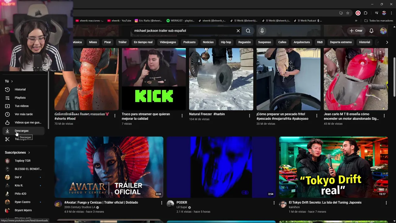Image resolution: width=396 pixels, height=223 pixels.
Task: Open elwerik - YouTube bookmark
Action: pyautogui.click(x=119, y=21)
